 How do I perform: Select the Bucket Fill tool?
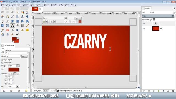click(x=17, y=26)
